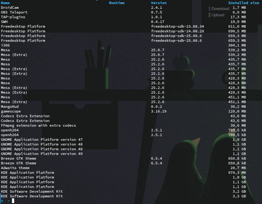Viewport: 262px width, 204px height.
Task: Click the 30,6 MB size value
Action: tap(238, 125)
